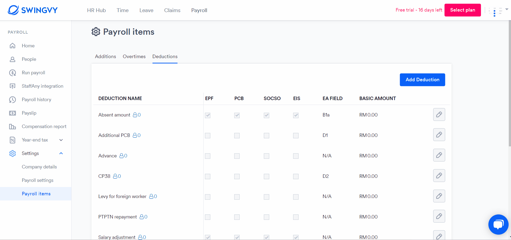511x240 pixels.
Task: Click the page vertical scrollbar
Action: [x=510, y=83]
